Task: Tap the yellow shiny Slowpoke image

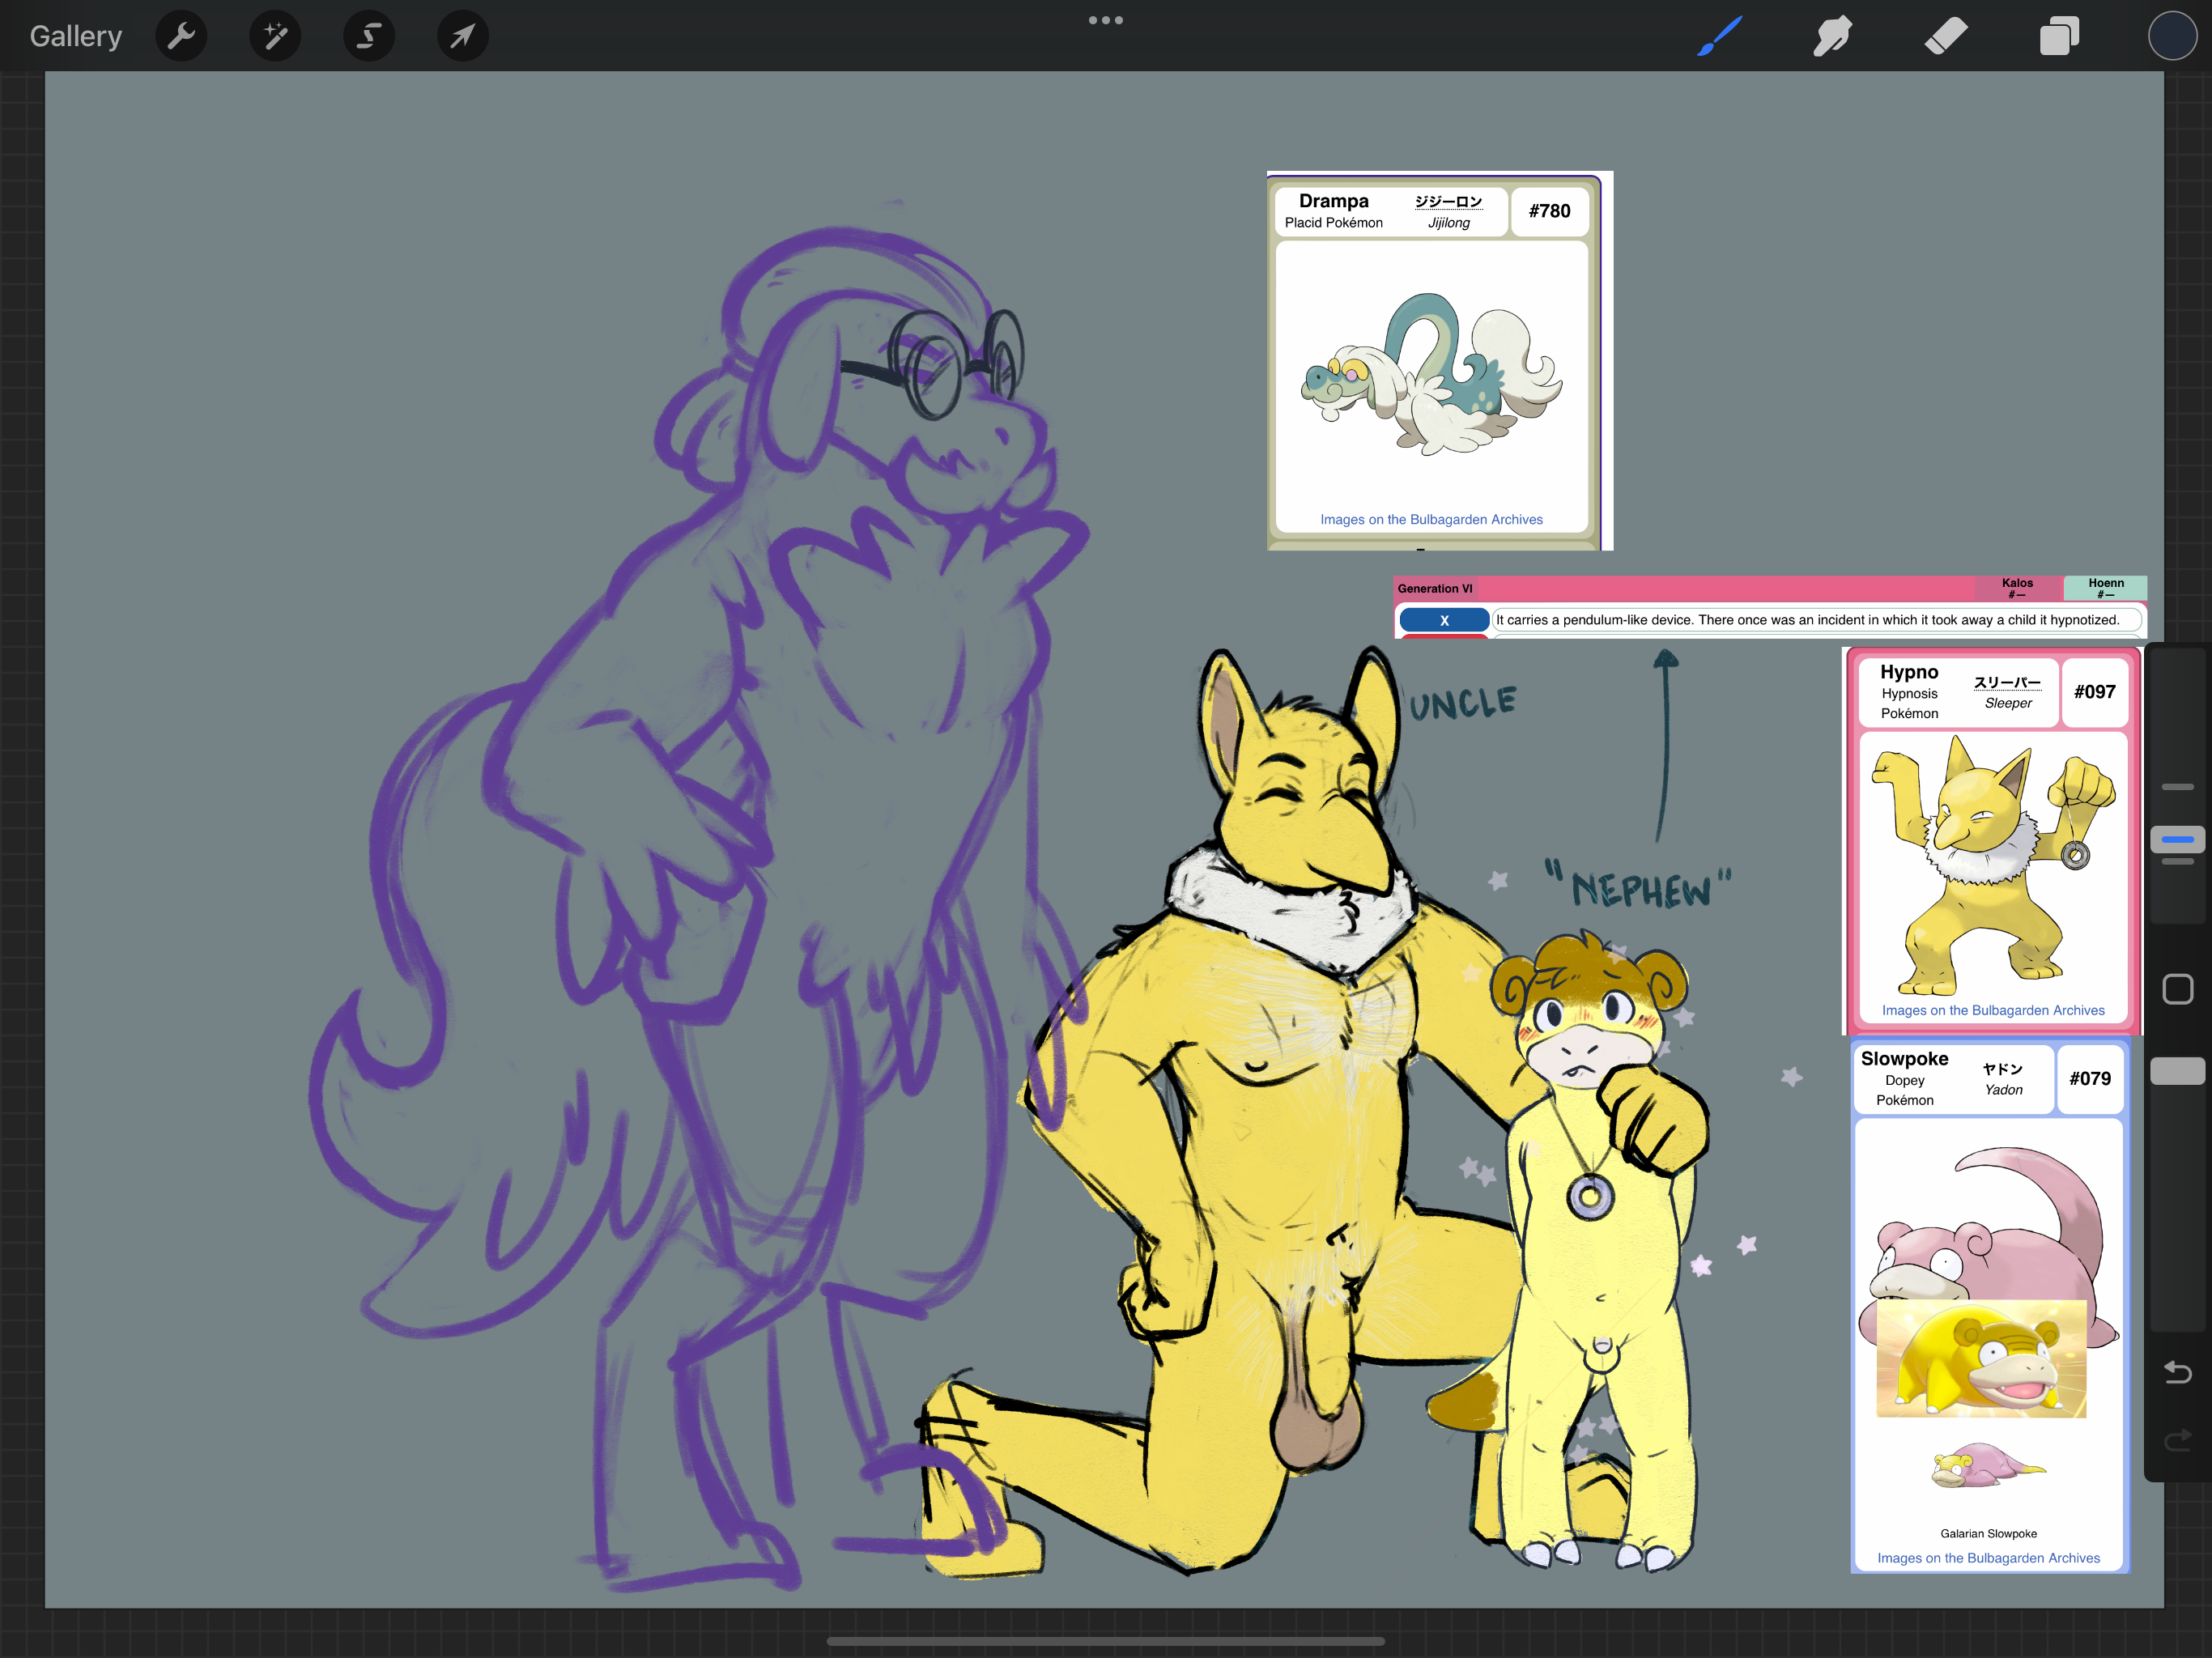Action: point(1981,1358)
